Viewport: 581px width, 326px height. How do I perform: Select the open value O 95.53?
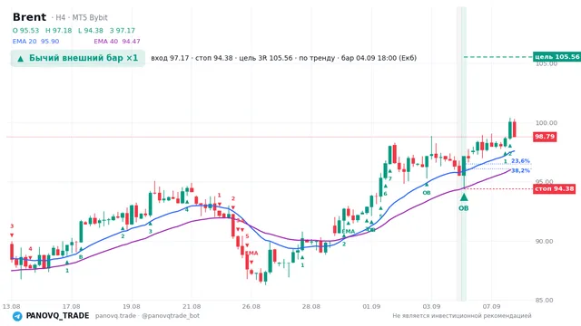tap(25, 31)
